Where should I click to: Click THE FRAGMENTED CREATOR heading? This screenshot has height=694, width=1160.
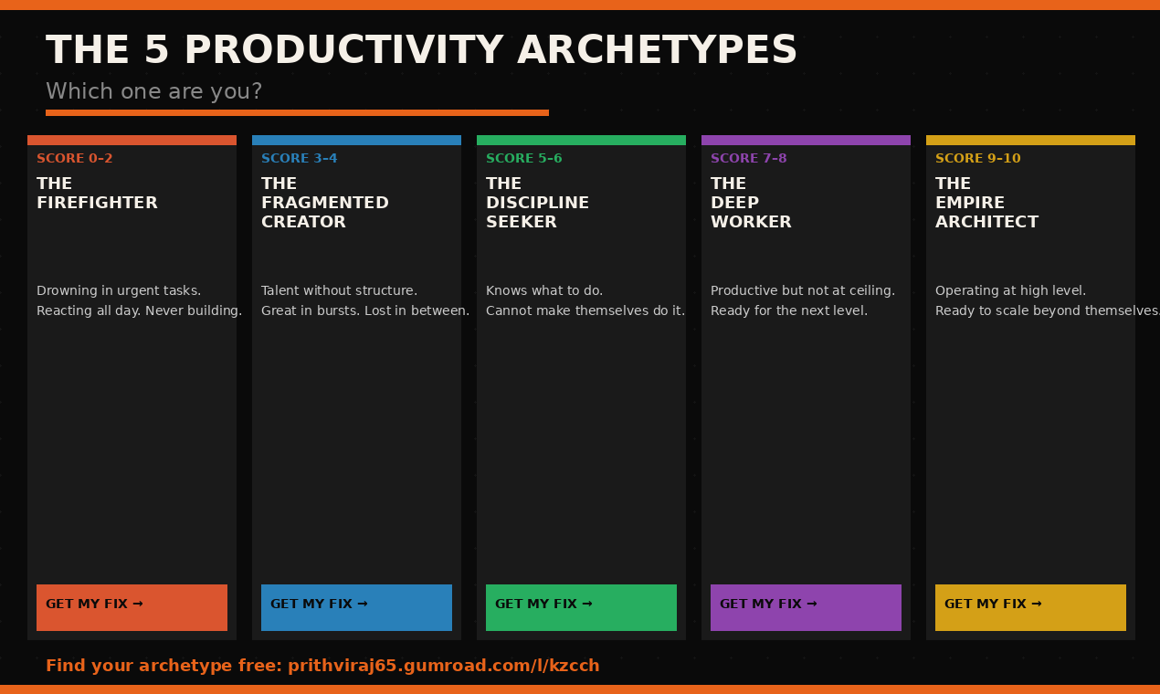[x=325, y=203]
